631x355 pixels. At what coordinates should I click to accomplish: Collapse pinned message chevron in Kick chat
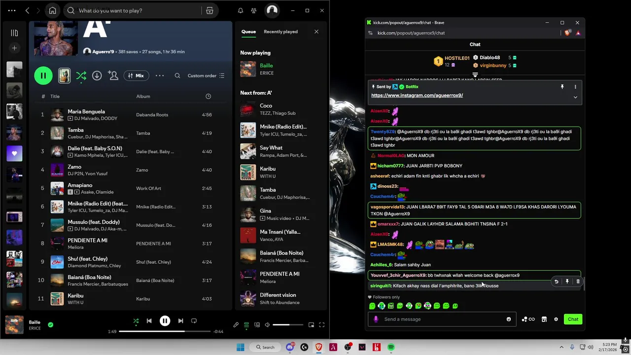coord(575,97)
